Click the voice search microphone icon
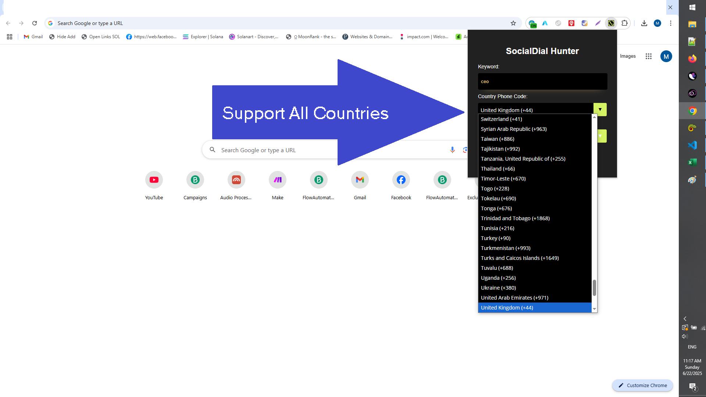Screen dimensions: 706x397 point(452,150)
